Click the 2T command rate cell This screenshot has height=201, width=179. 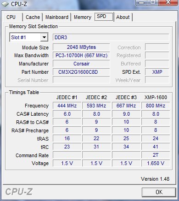pos(156,155)
